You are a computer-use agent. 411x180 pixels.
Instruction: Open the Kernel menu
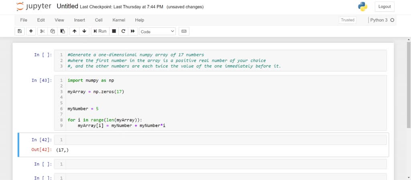pyautogui.click(x=119, y=20)
